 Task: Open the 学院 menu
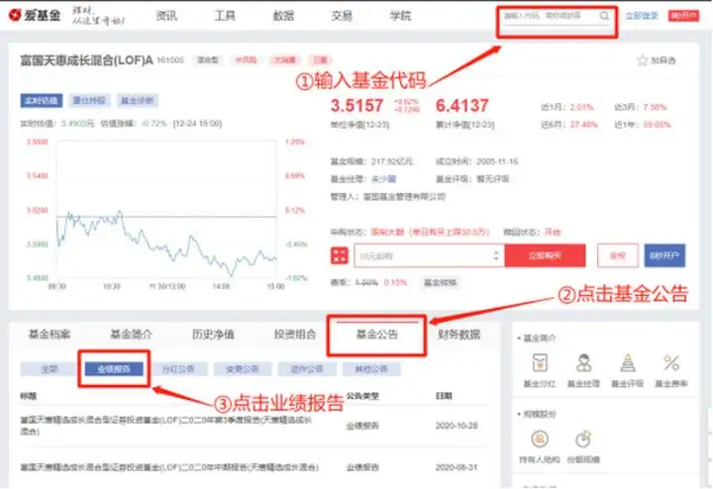click(x=400, y=16)
